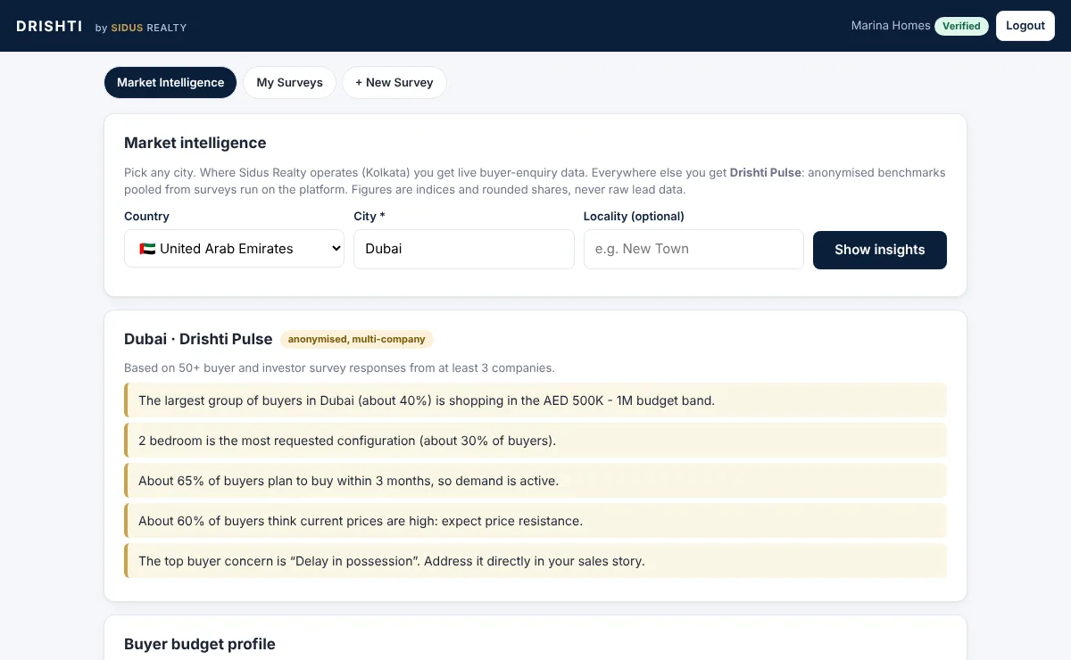Click the anonymised, multi-company badge

(356, 339)
